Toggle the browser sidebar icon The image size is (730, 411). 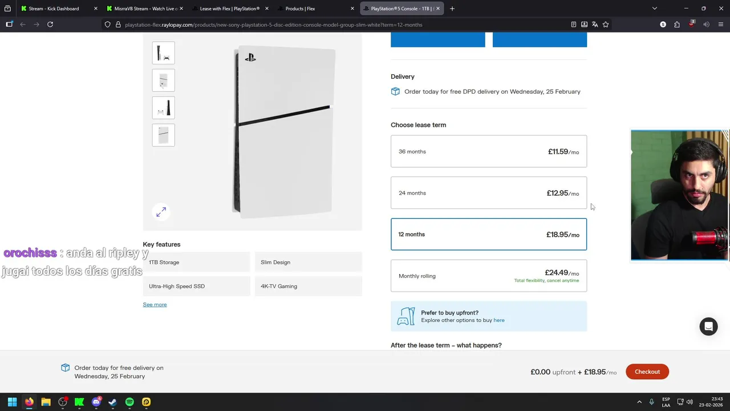click(9, 25)
